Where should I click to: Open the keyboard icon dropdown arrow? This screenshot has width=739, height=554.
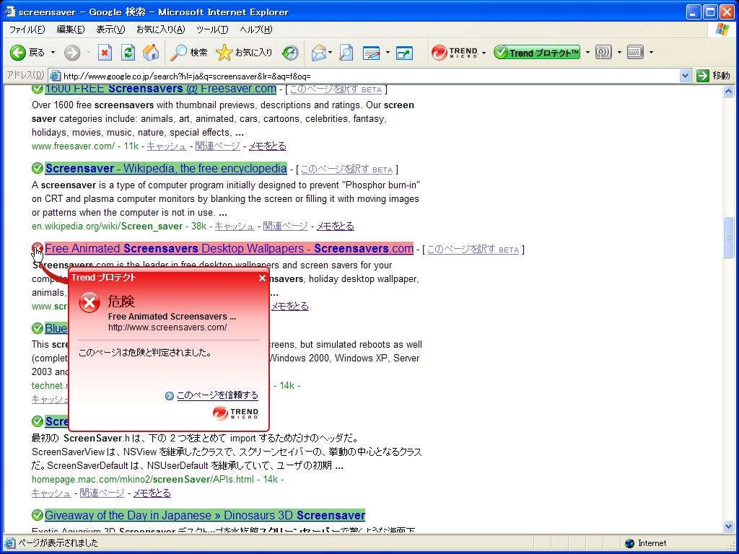pyautogui.click(x=651, y=52)
